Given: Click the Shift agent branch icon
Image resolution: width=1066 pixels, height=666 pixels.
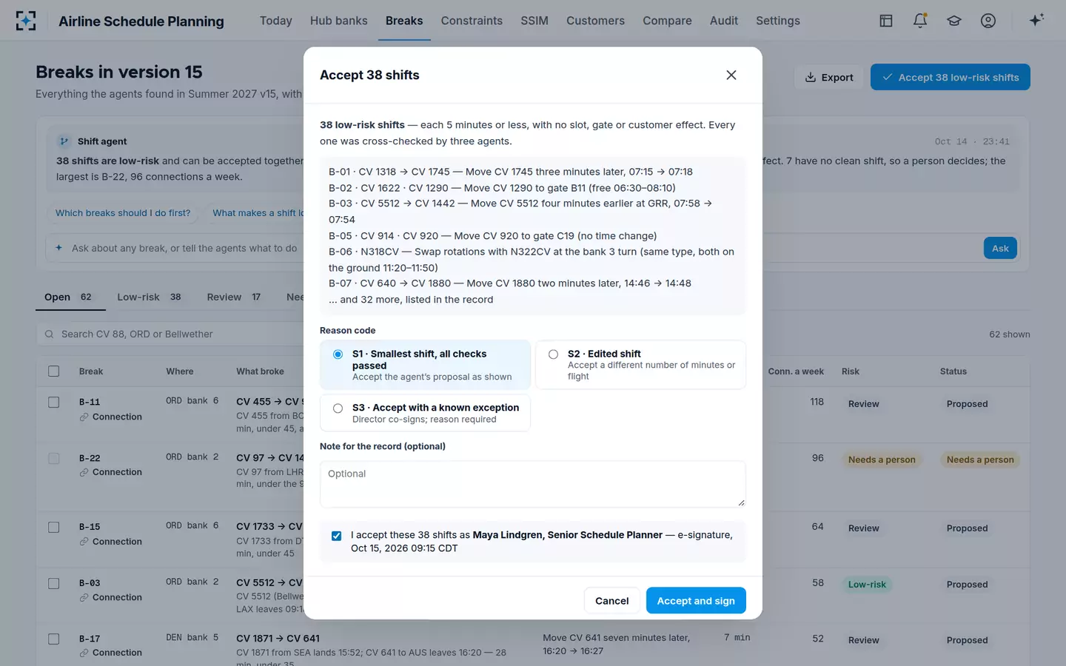Looking at the screenshot, I should pos(64,141).
